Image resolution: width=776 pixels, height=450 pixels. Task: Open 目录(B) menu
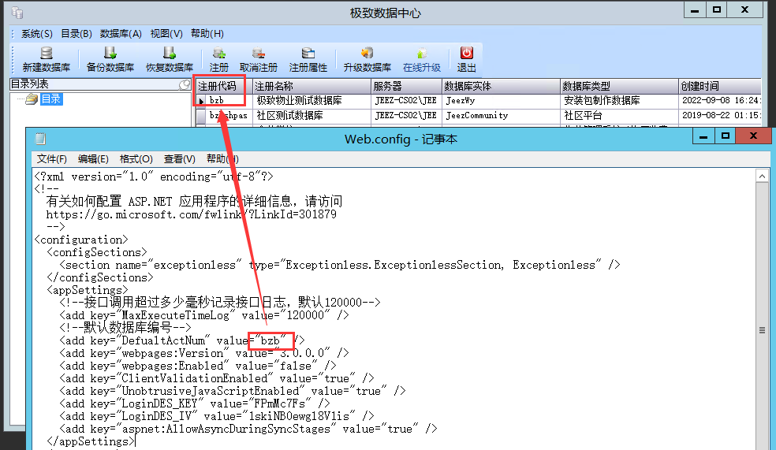(x=76, y=34)
